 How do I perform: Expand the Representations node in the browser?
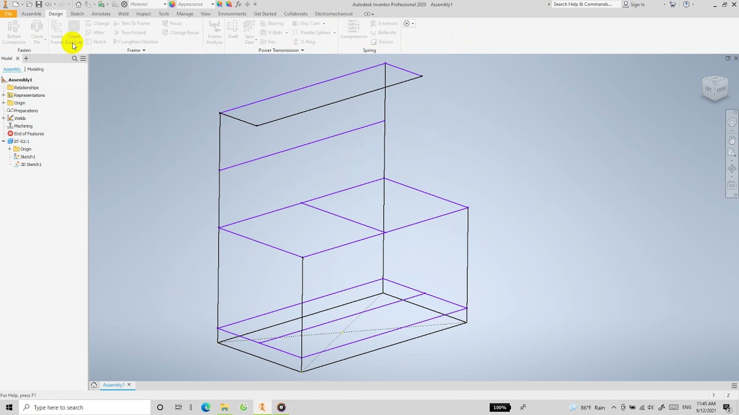pos(3,95)
